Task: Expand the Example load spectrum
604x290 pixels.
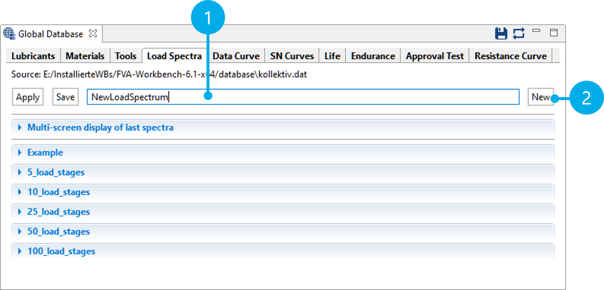Action: [45, 153]
